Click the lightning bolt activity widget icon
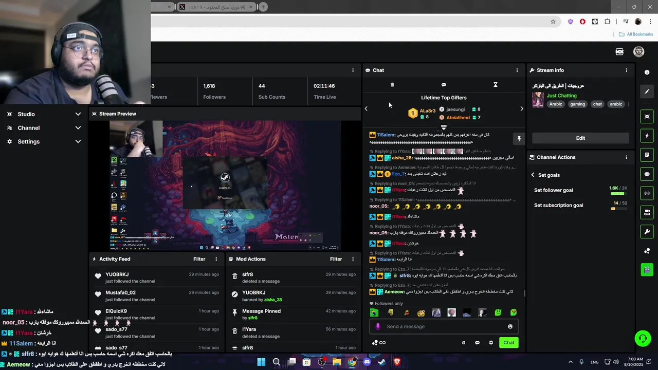The image size is (658, 370). point(647,136)
